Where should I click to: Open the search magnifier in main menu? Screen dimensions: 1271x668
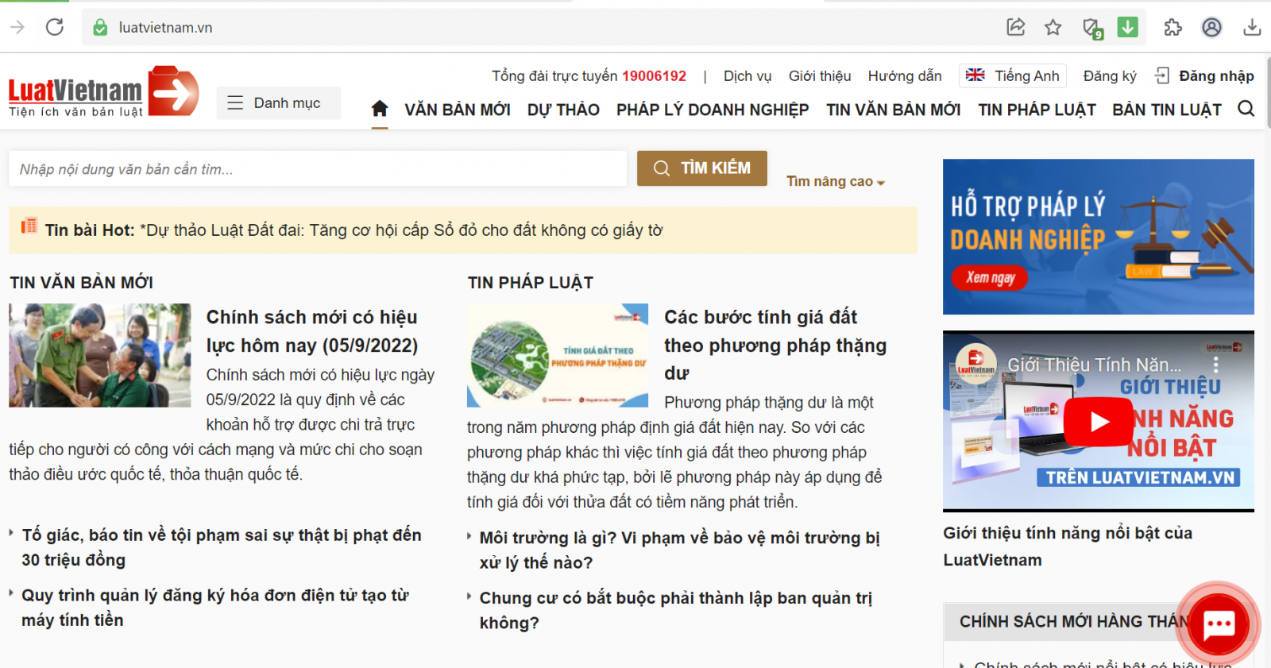pyautogui.click(x=1246, y=109)
